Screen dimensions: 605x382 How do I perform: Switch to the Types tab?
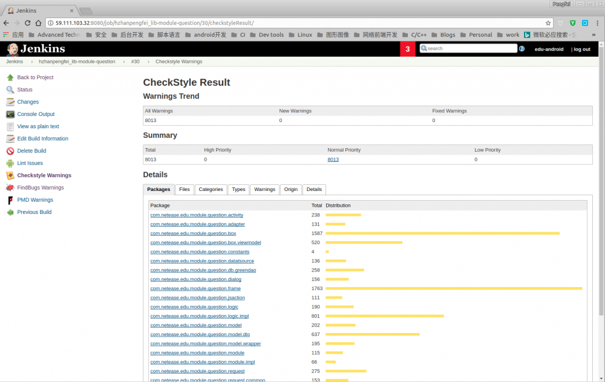pos(238,189)
